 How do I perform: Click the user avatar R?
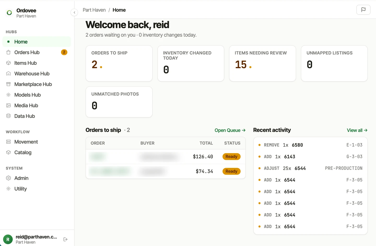point(8,239)
